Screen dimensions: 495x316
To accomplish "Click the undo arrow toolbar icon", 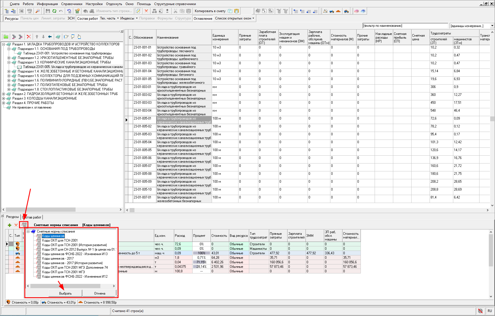I will pos(61,11).
